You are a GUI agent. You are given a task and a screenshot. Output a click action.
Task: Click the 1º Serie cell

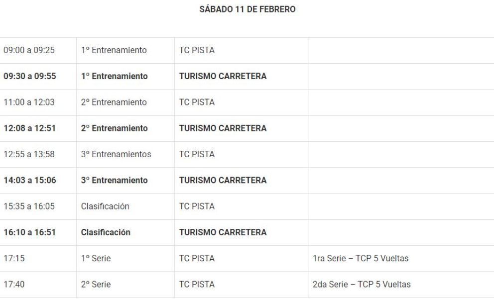tap(96, 258)
